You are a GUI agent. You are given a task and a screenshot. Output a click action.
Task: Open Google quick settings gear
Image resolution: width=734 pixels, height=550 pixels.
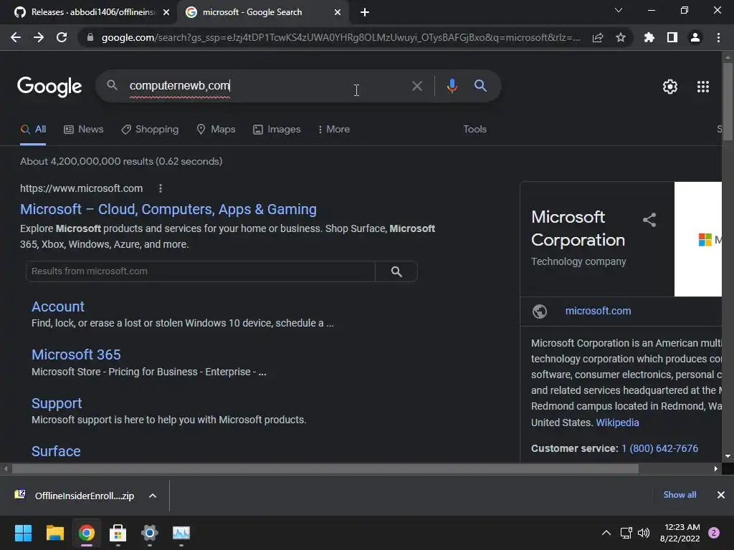coord(670,87)
